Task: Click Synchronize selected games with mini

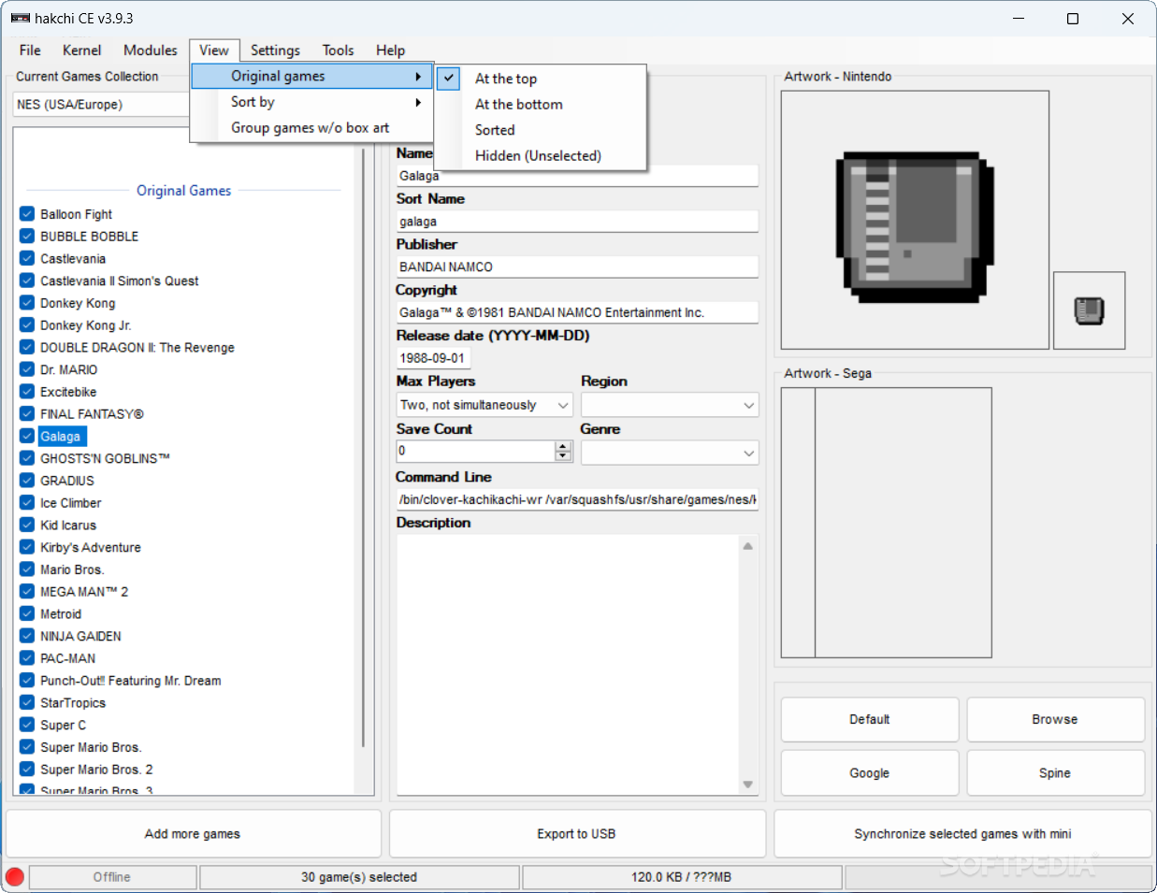Action: (x=962, y=833)
